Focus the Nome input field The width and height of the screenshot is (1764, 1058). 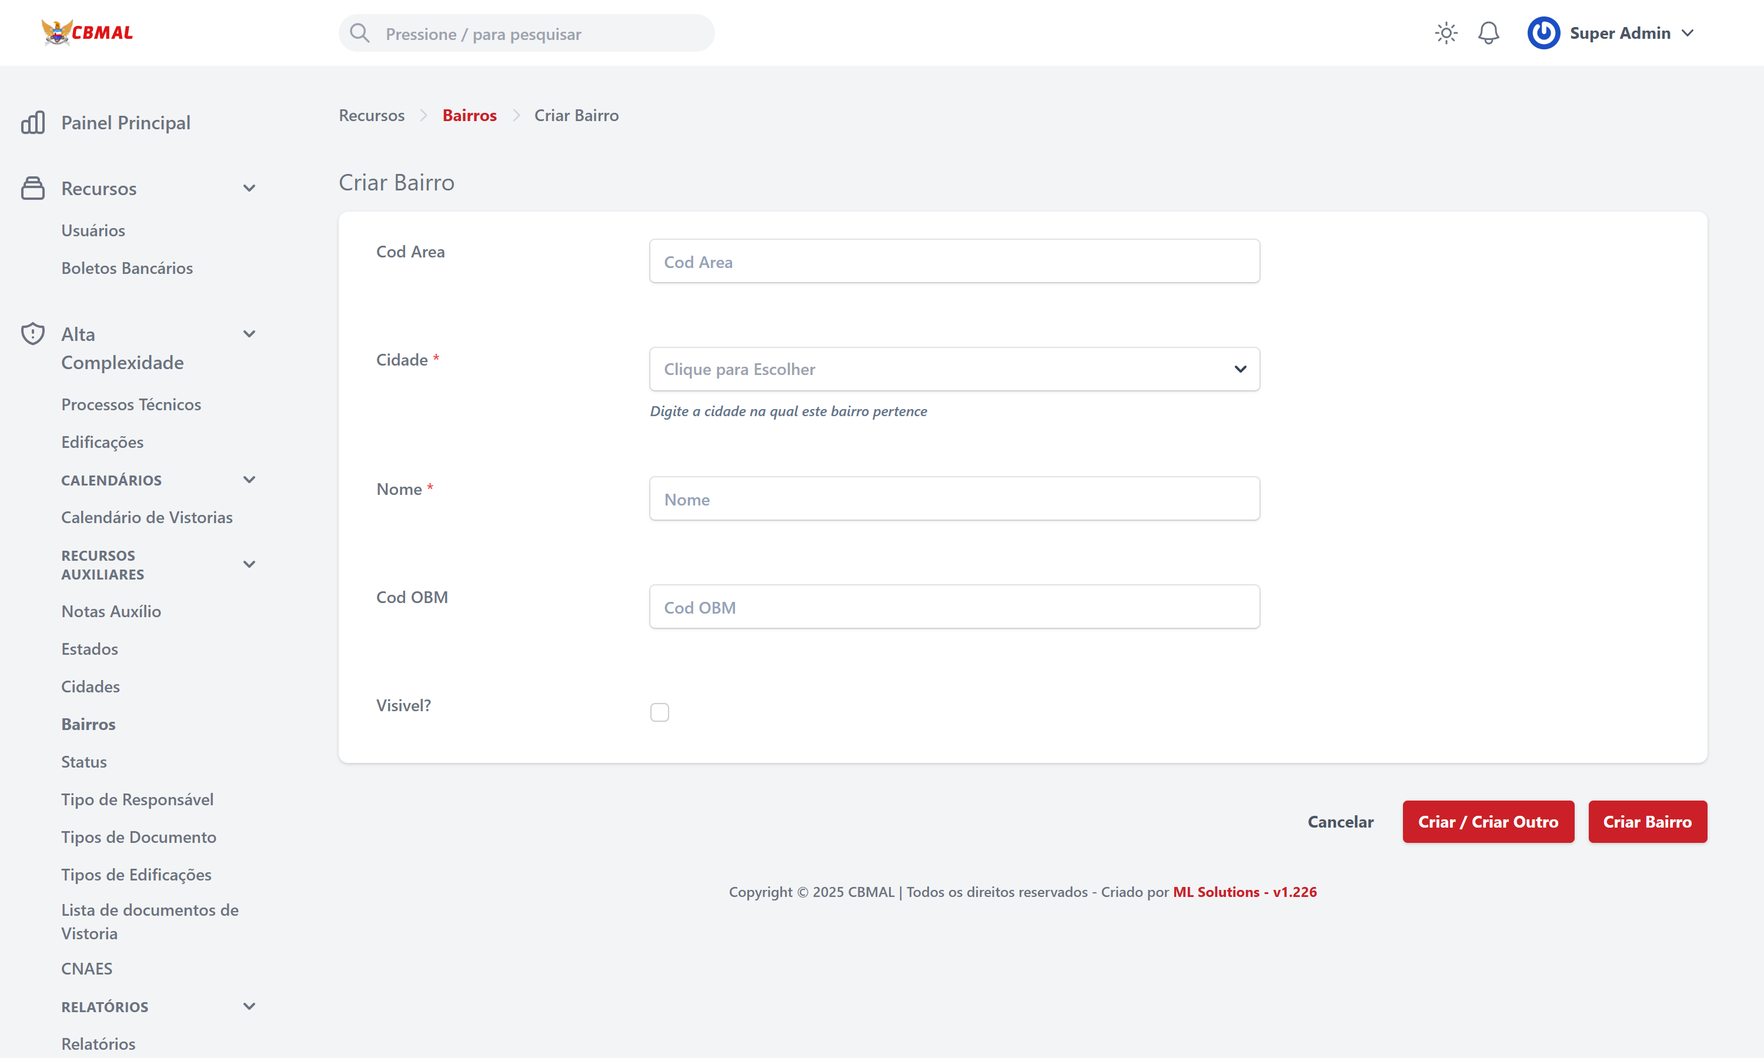[954, 499]
